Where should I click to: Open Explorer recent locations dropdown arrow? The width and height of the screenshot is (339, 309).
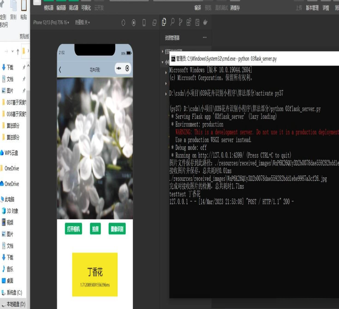[x=13, y=51]
